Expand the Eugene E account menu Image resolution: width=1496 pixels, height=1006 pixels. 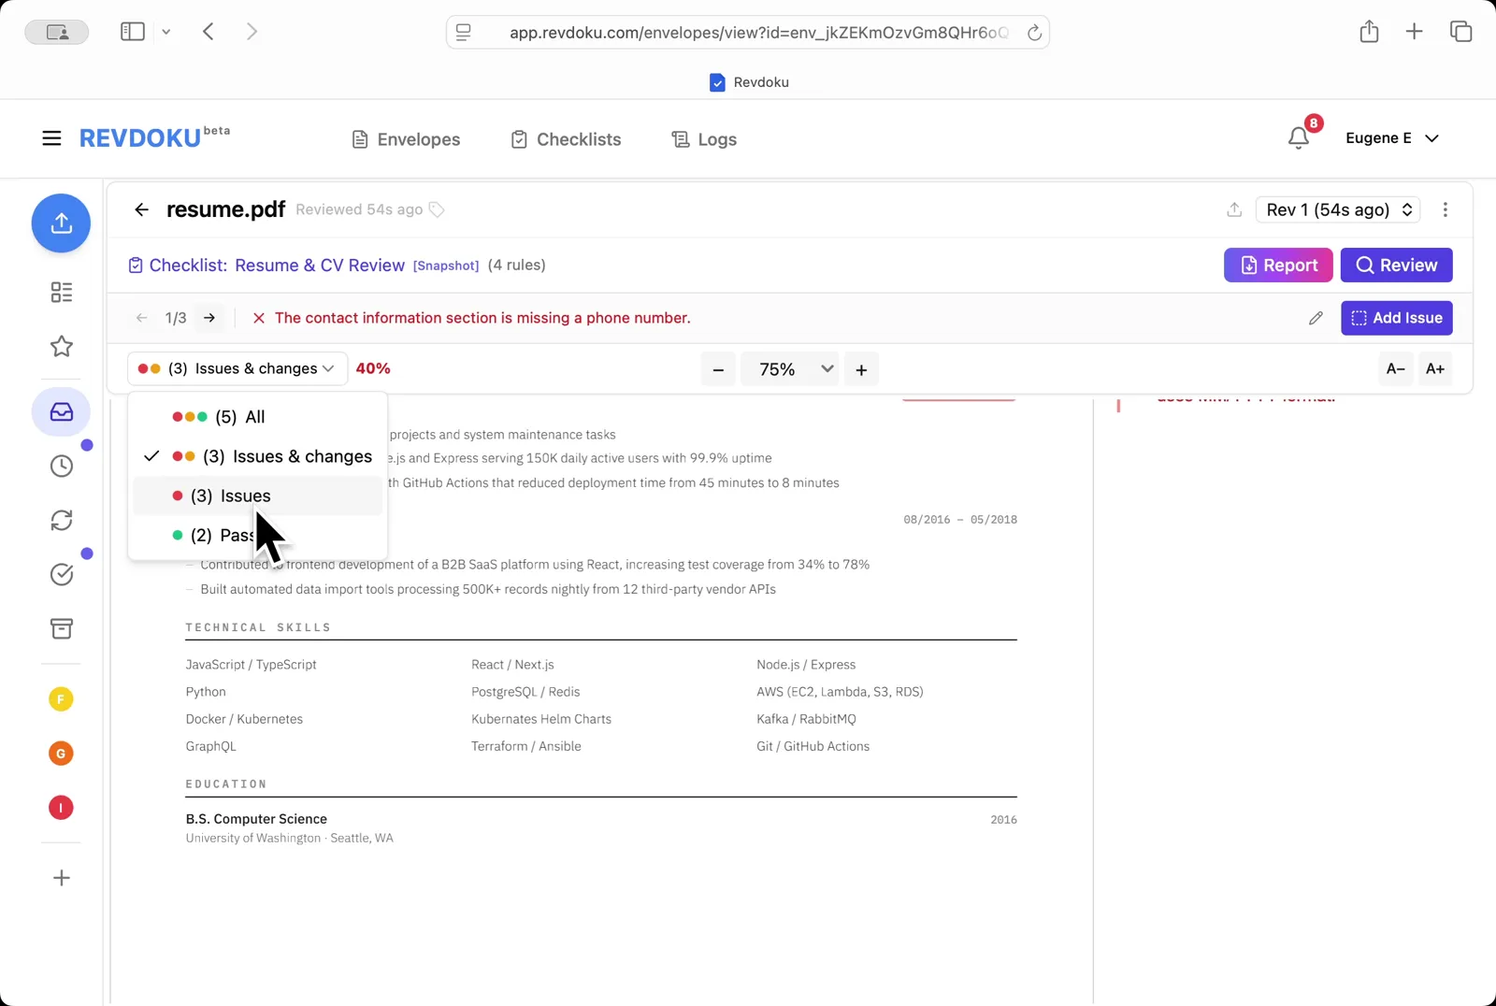click(1392, 137)
